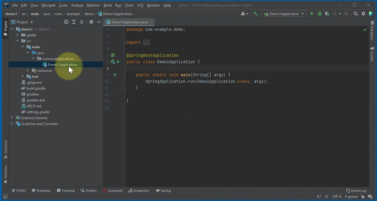Image resolution: width=377 pixels, height=201 pixels.
Task: Open the Gradle panel on the right edge
Action: click(372, 54)
